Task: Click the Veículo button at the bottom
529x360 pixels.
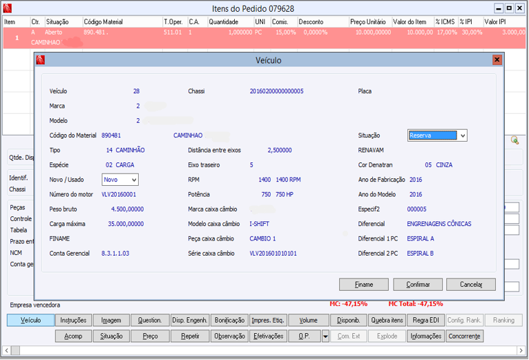Action: (30, 320)
